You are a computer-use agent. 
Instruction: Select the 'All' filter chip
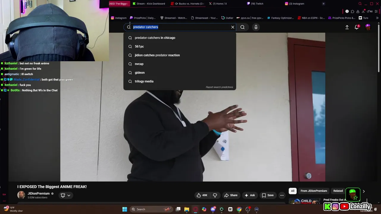293,191
